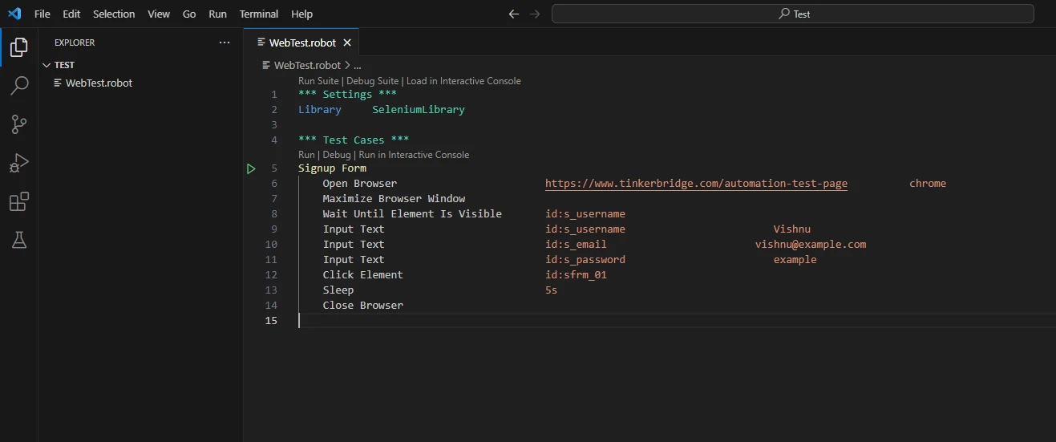Image resolution: width=1056 pixels, height=442 pixels.
Task: Click line number 15 in the gutter
Action: pyautogui.click(x=271, y=321)
